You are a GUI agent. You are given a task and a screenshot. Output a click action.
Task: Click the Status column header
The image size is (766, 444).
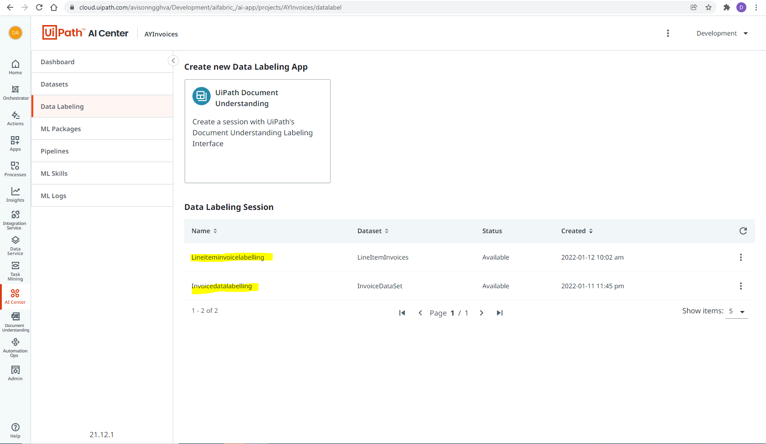point(492,231)
